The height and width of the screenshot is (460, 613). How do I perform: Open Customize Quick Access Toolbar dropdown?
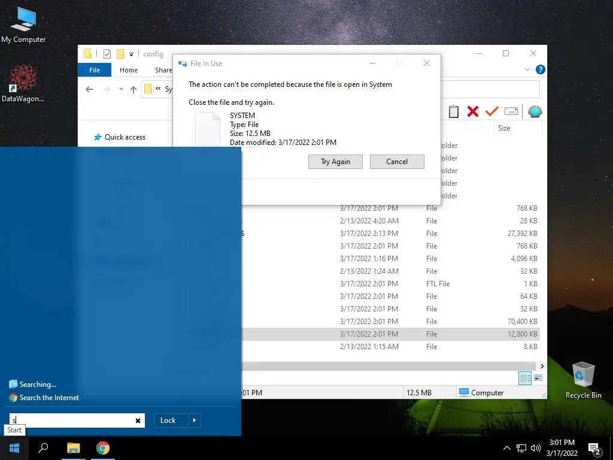[131, 55]
